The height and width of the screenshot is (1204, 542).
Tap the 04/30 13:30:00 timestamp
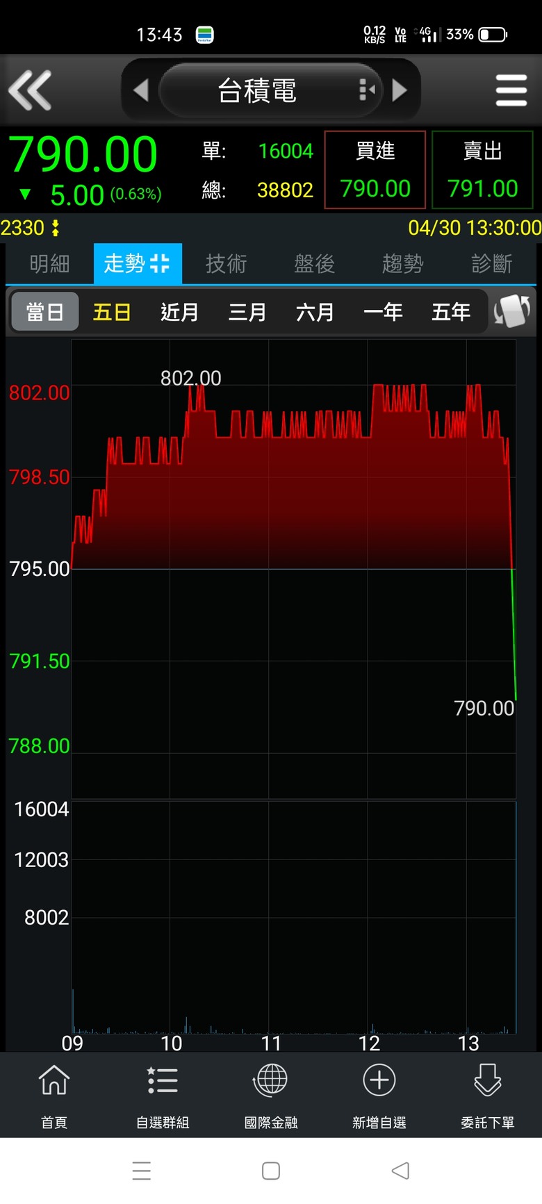[x=475, y=228]
